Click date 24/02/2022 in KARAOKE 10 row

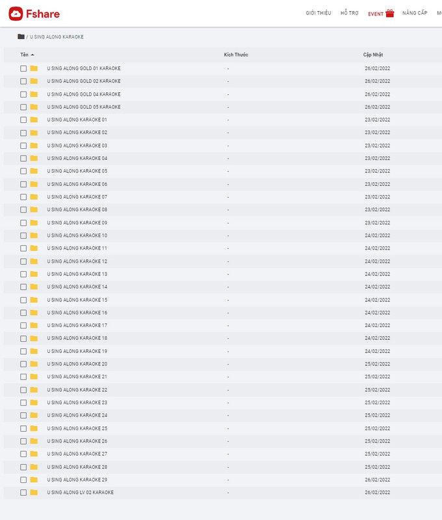pos(378,235)
